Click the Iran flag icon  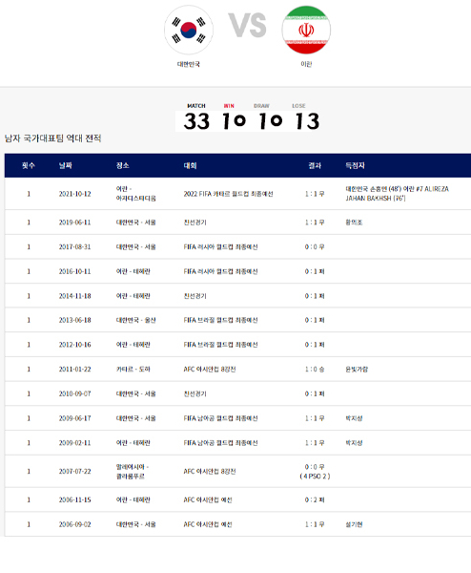pos(306,30)
